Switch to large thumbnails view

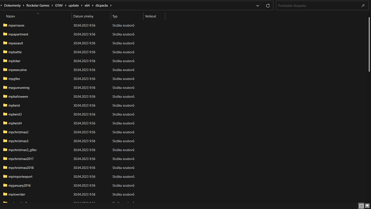367,205
